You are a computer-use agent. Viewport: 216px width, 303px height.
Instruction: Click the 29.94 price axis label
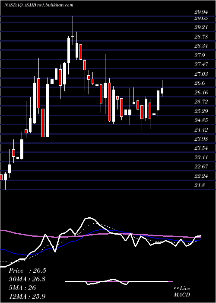pyautogui.click(x=201, y=12)
